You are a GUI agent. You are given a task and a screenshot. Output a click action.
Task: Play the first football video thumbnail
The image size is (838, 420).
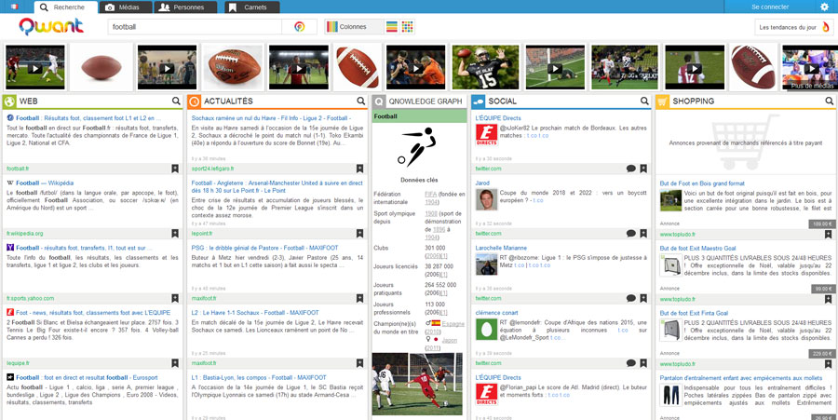(34, 67)
